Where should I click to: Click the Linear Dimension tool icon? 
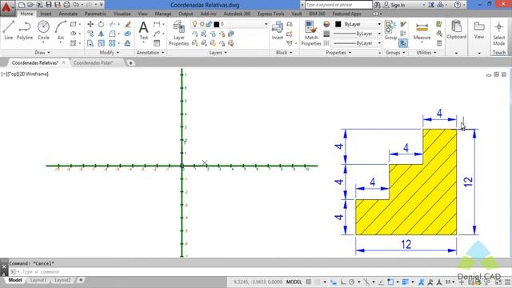coord(157,24)
